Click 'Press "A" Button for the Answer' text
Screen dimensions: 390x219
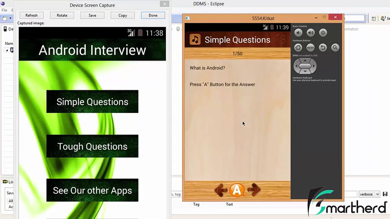(x=222, y=84)
